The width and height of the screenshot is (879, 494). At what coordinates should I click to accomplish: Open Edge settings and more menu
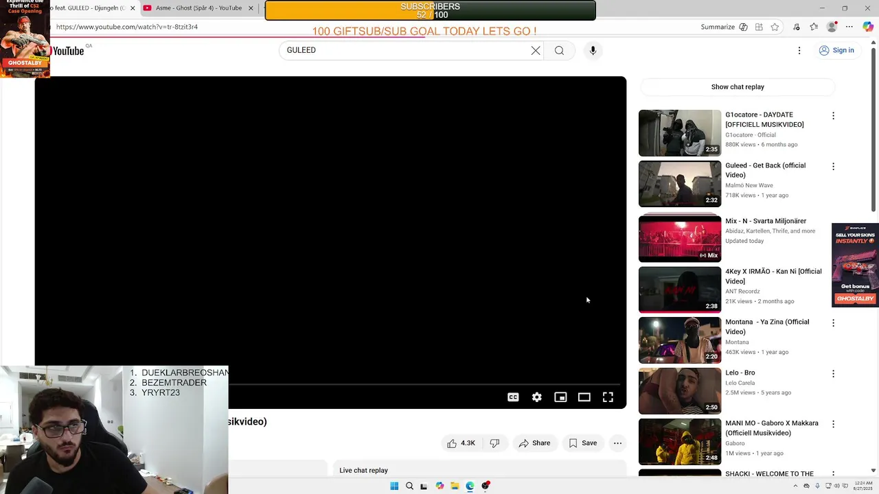point(849,27)
